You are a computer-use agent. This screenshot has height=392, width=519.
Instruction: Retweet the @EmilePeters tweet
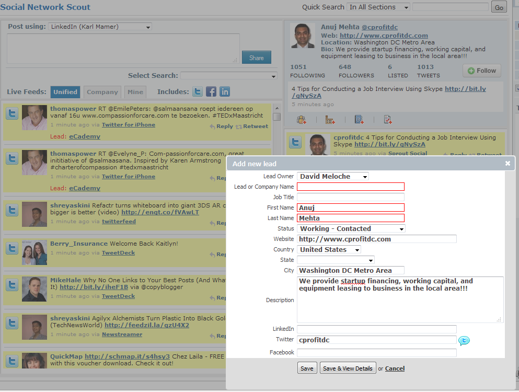[x=252, y=126]
